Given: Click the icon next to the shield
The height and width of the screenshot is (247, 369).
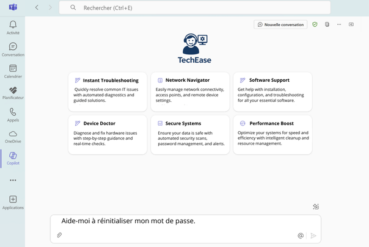Looking at the screenshot, I should point(327,24).
